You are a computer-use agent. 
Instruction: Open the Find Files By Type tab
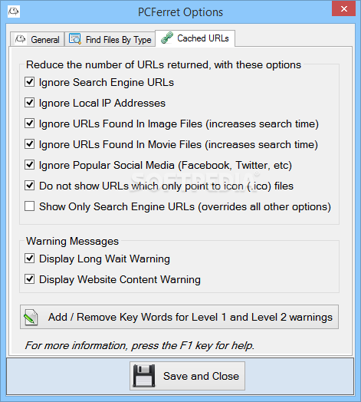pyautogui.click(x=110, y=39)
